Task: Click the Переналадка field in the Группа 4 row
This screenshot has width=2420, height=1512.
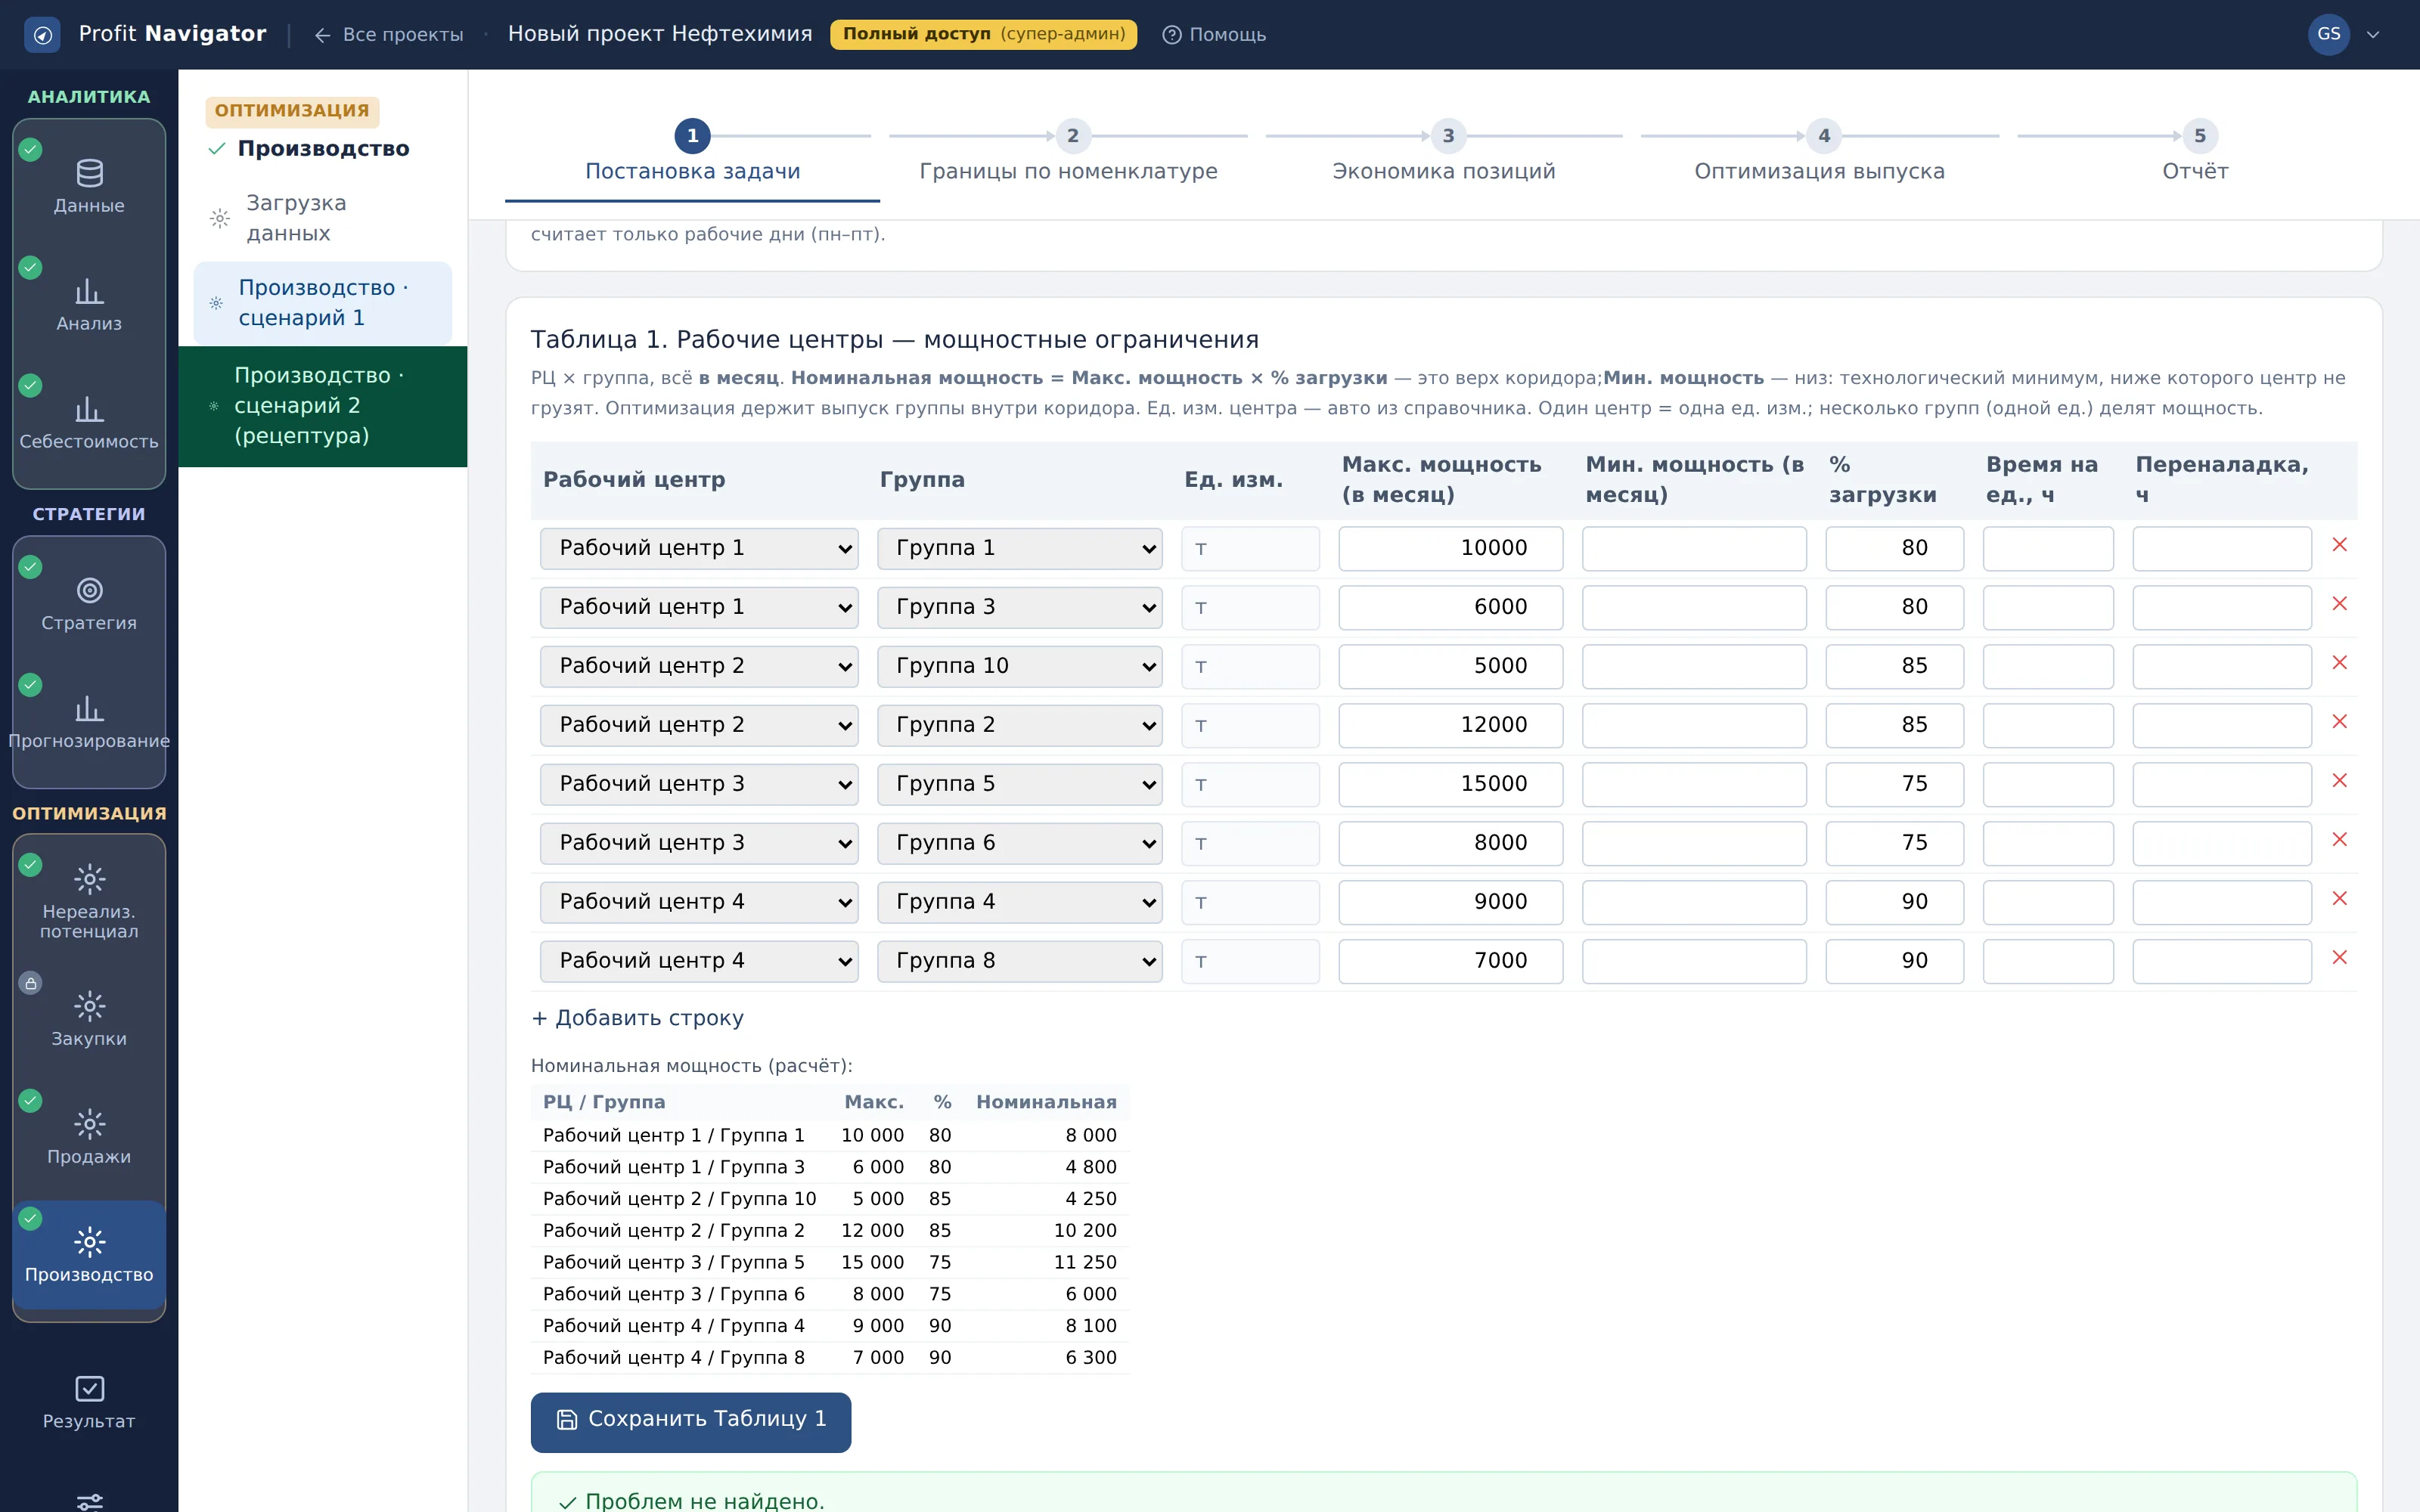Action: 2222,902
